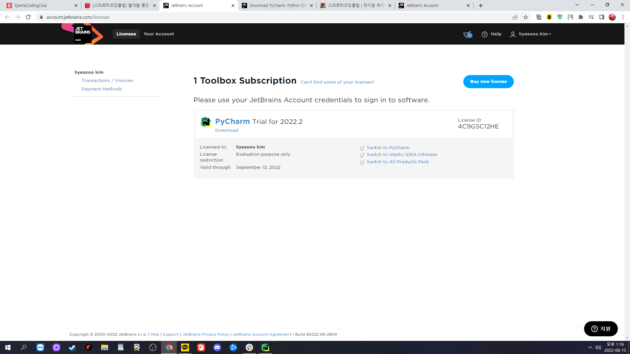This screenshot has height=354, width=630.
Task: Select the Licenses header tab
Action: [x=126, y=34]
